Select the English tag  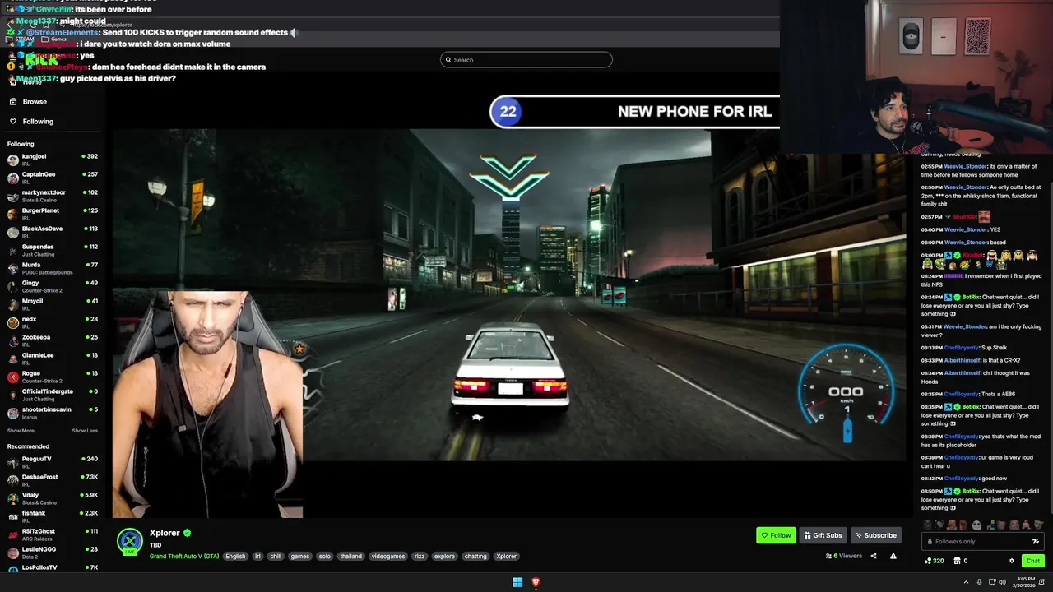pyautogui.click(x=235, y=557)
